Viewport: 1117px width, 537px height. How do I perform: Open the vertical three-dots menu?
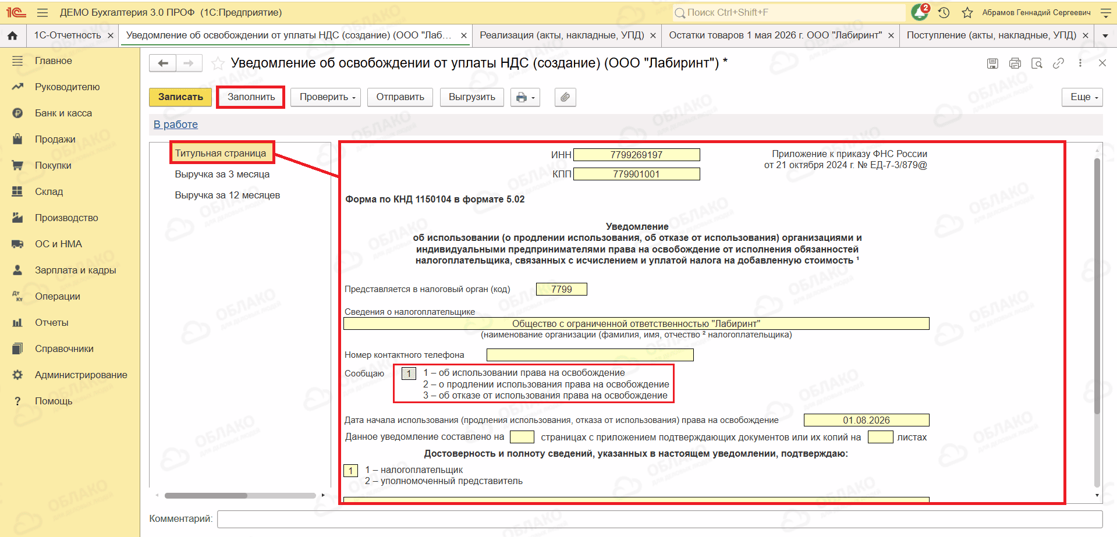click(1080, 63)
